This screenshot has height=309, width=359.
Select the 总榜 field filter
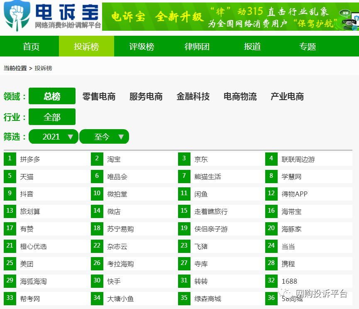point(52,96)
